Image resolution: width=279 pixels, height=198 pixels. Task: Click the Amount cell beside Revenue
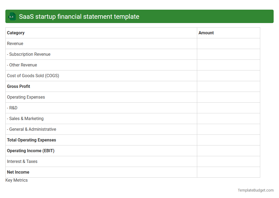tap(228, 43)
